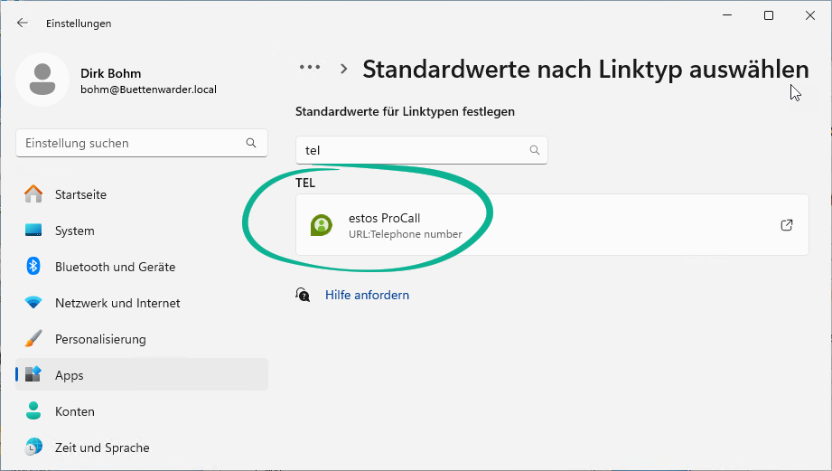Click the breadcrumb chevron arrow
Screen dimensions: 832x471
pos(344,68)
